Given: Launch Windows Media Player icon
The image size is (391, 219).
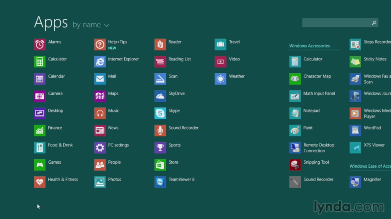Looking at the screenshot, I should (x=355, y=113).
